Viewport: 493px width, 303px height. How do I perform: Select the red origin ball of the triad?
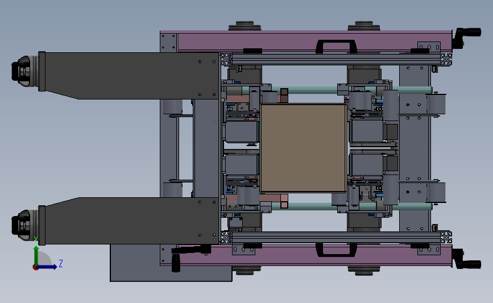click(x=35, y=268)
